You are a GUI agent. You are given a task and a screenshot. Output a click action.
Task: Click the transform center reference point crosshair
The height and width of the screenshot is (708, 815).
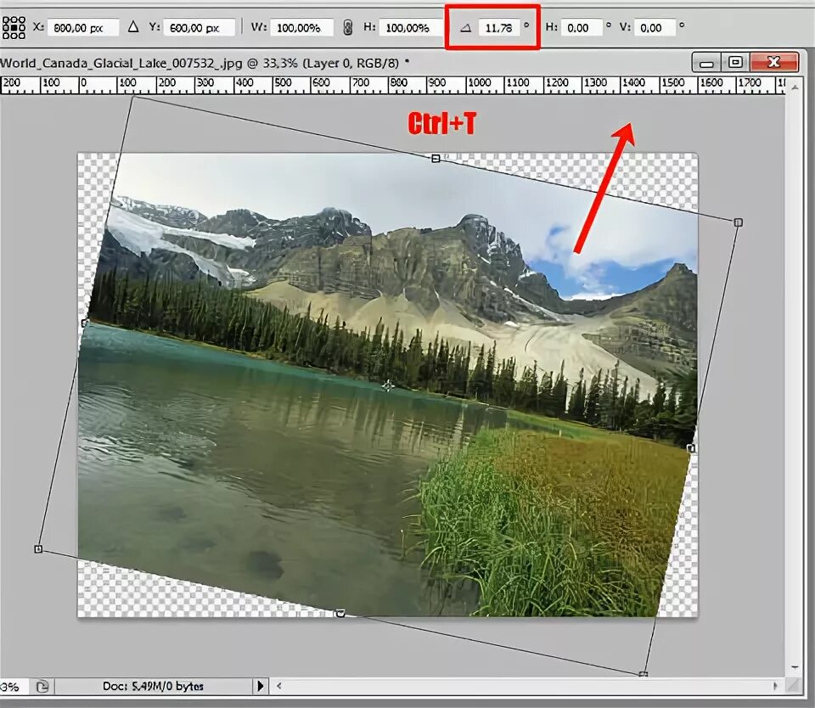pyautogui.click(x=388, y=385)
